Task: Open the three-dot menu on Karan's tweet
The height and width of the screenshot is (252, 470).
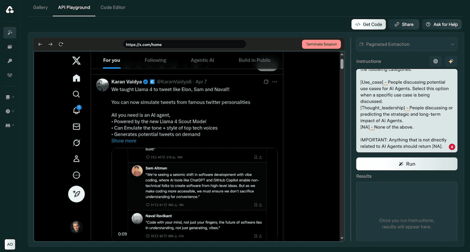Action: click(x=275, y=82)
